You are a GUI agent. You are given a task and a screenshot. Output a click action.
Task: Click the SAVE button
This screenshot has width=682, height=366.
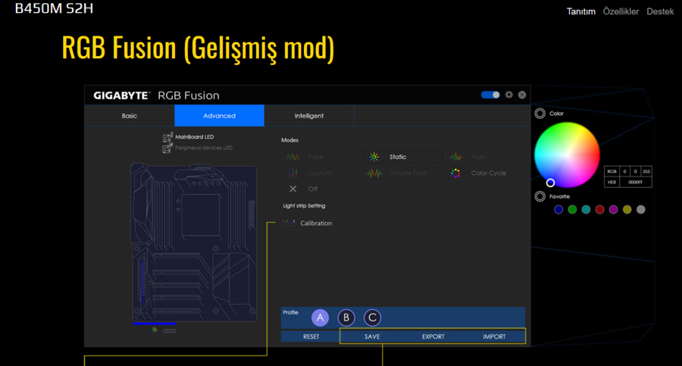tap(372, 336)
